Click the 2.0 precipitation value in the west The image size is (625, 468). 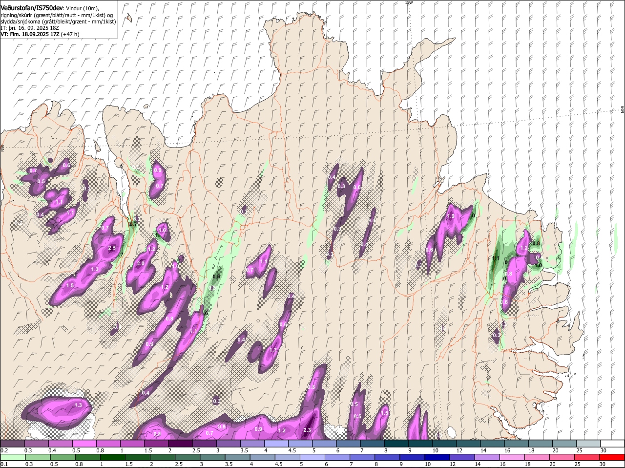point(141,263)
